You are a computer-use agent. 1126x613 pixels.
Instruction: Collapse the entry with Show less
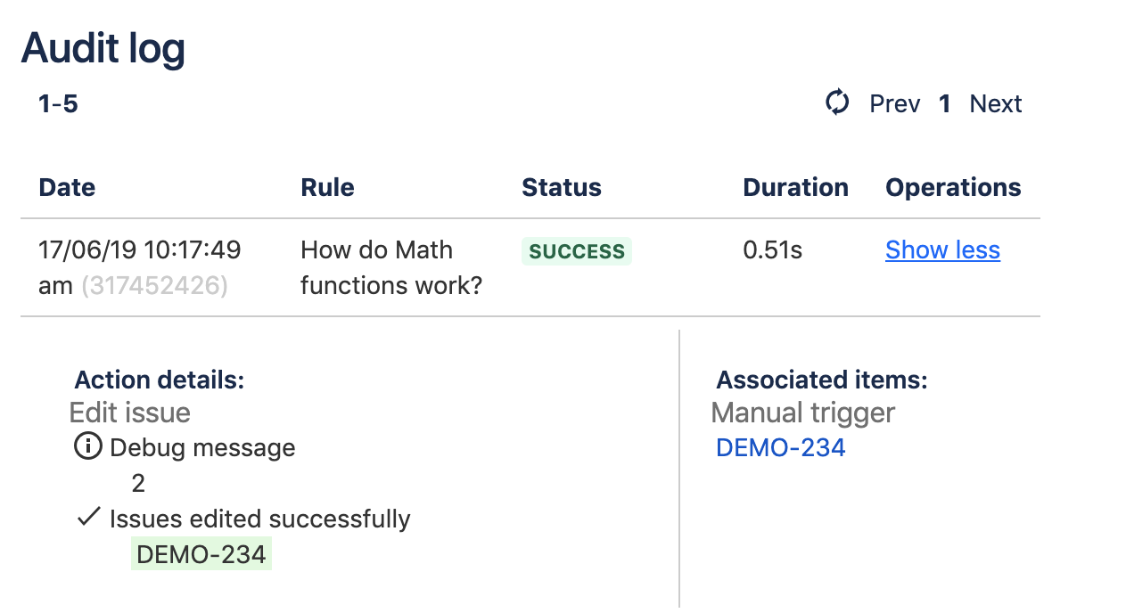pyautogui.click(x=942, y=250)
